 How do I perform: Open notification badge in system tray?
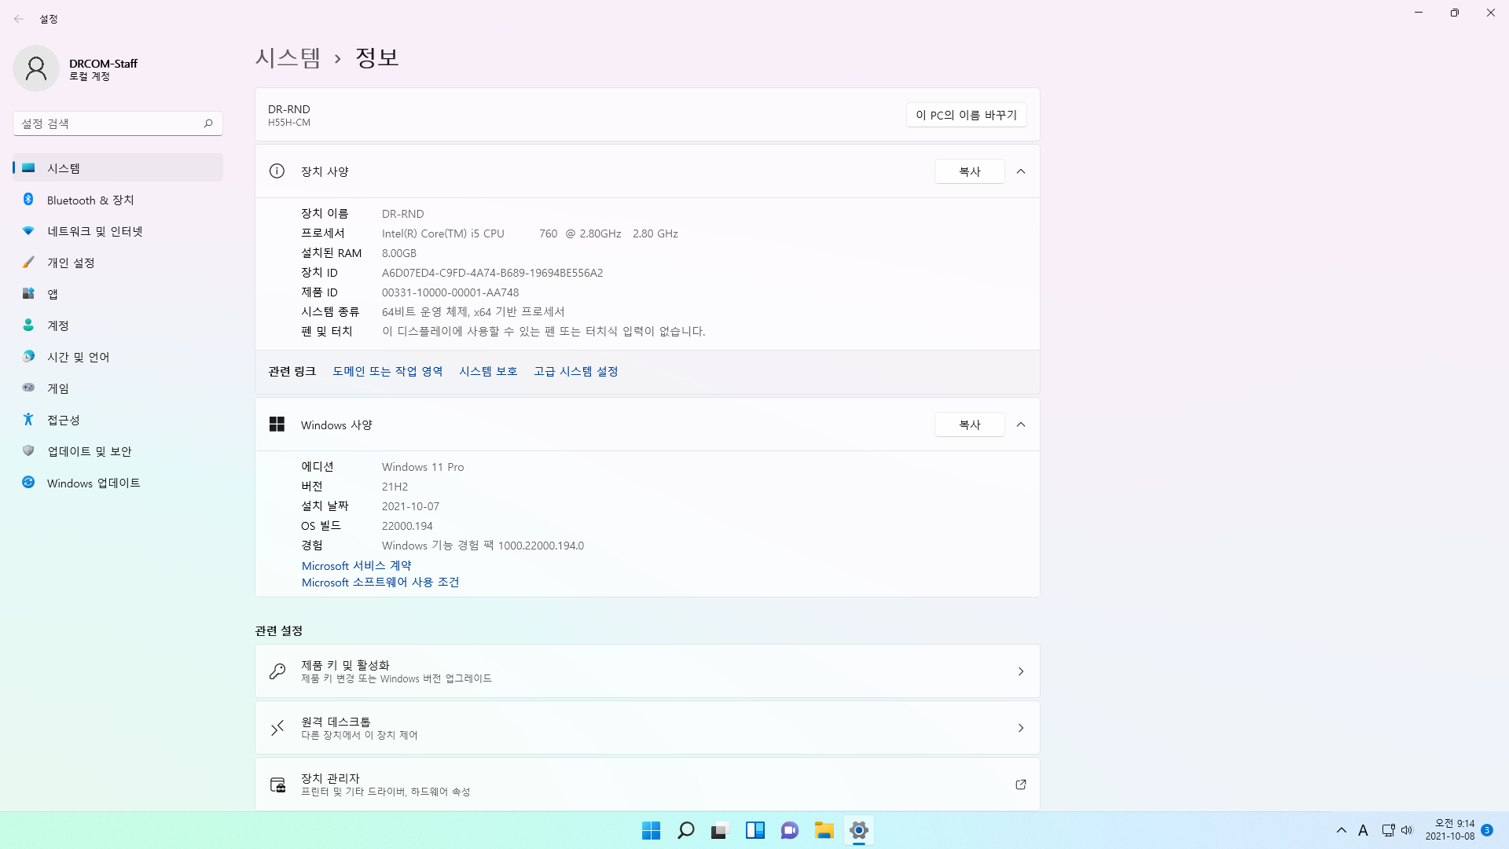click(1487, 830)
